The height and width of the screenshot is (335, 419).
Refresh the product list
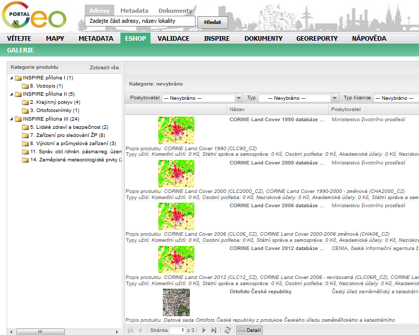click(x=228, y=330)
